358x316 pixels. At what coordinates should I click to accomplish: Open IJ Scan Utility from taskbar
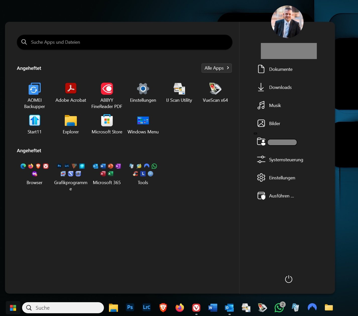click(246, 307)
